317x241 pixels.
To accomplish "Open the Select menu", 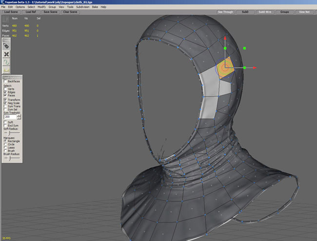I will click(31, 7).
